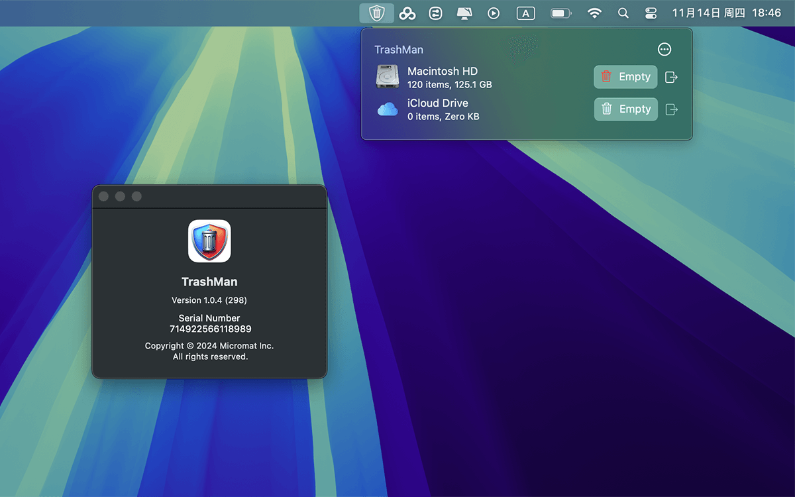Open the TrashMan menu bar icon

(376, 13)
